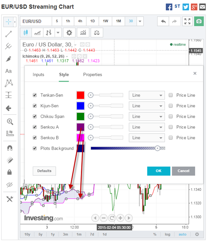Open the Properties tab
207x242 pixels.
click(93, 75)
